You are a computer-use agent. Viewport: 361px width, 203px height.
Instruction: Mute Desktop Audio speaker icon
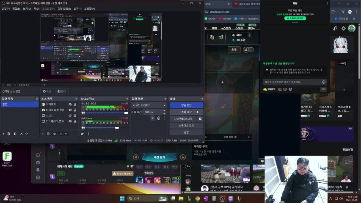83,113
